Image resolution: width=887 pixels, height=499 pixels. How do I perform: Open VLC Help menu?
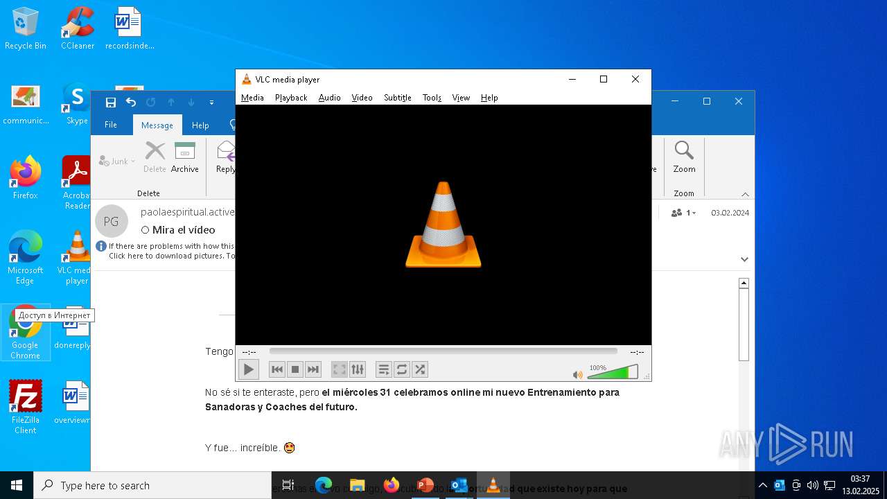(489, 98)
